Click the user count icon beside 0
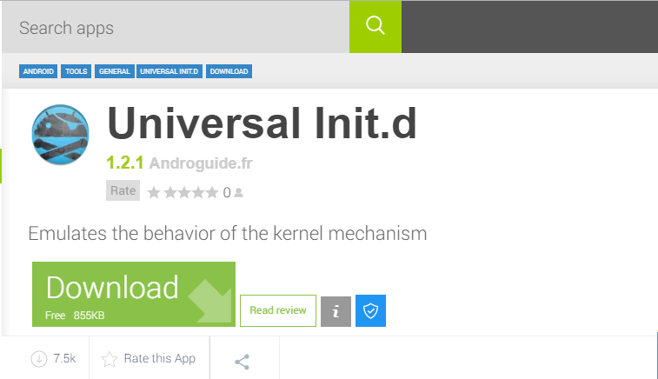Viewport: 658px width, 379px height. [x=239, y=193]
